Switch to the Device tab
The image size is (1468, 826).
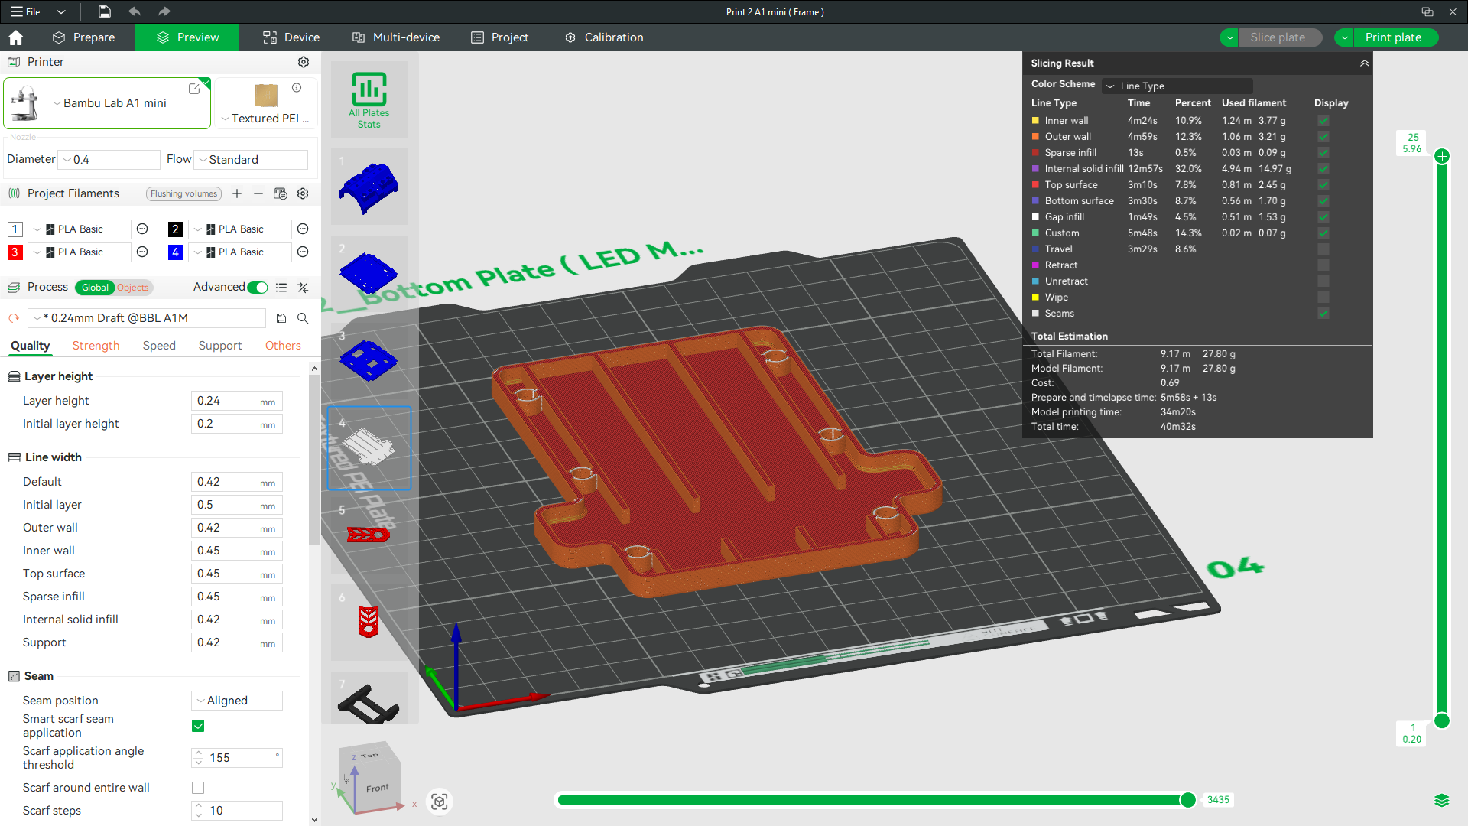click(x=291, y=37)
